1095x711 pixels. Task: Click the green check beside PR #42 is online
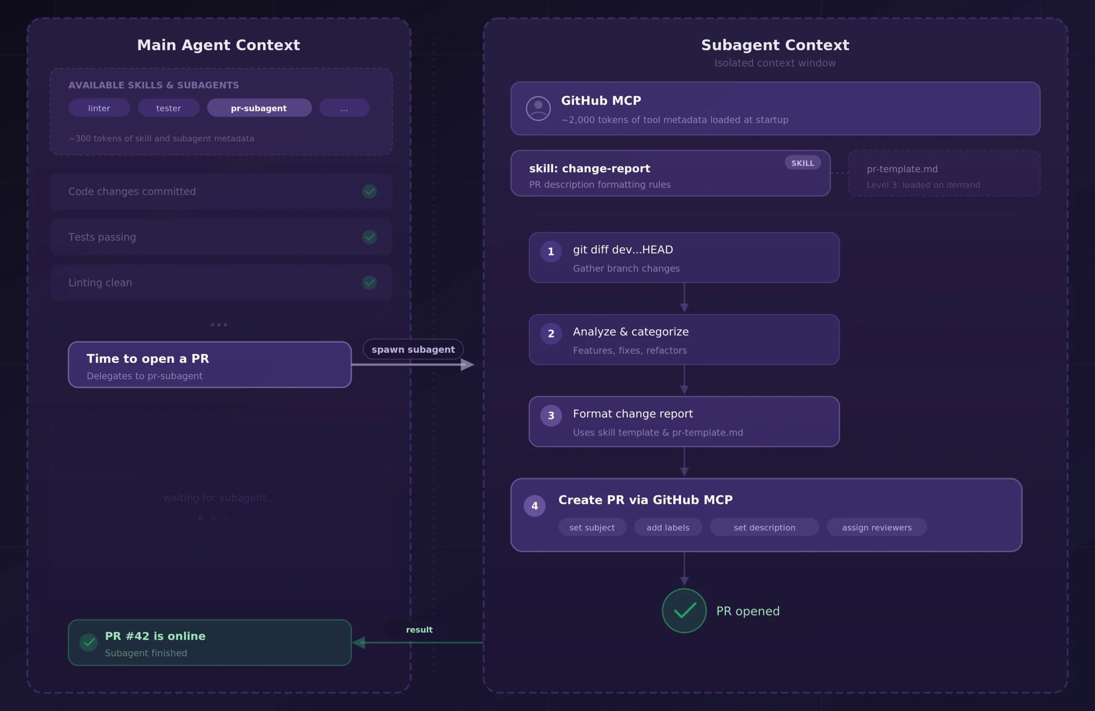point(89,642)
